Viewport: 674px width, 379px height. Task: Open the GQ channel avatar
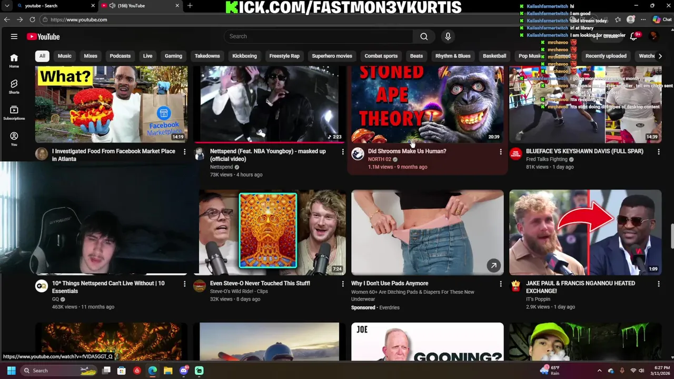tap(42, 286)
